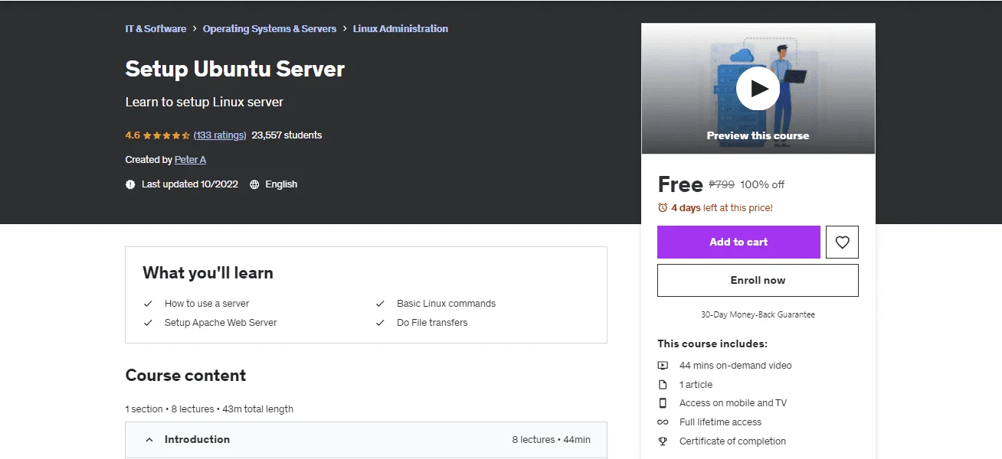The height and width of the screenshot is (459, 1002).
Task: Click the Setup Ubuntu Server title
Action: click(235, 69)
